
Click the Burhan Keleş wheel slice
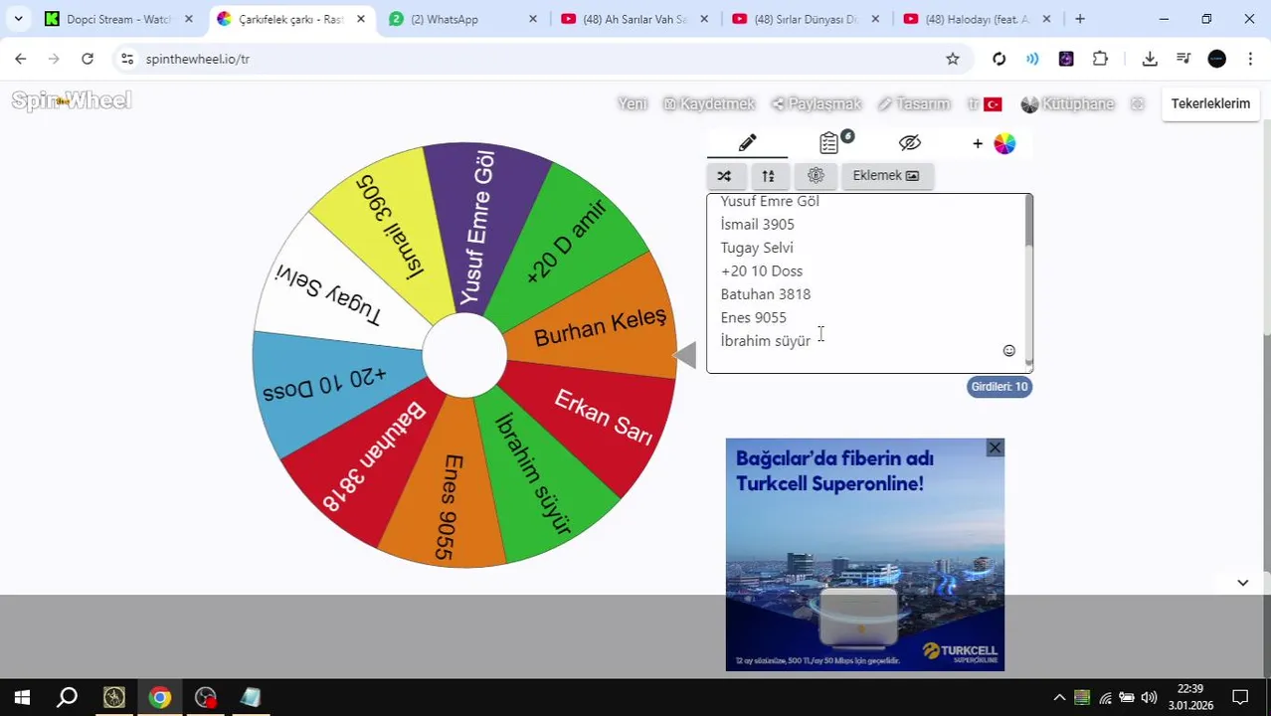[600, 326]
